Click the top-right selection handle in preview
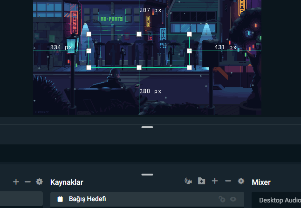Screen dimensions: 301x208 (189, 34)
